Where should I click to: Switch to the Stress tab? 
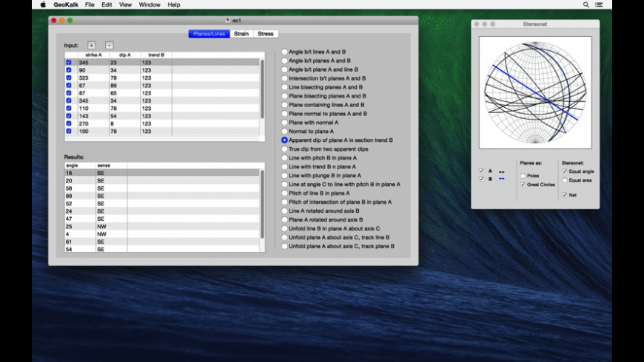(265, 34)
